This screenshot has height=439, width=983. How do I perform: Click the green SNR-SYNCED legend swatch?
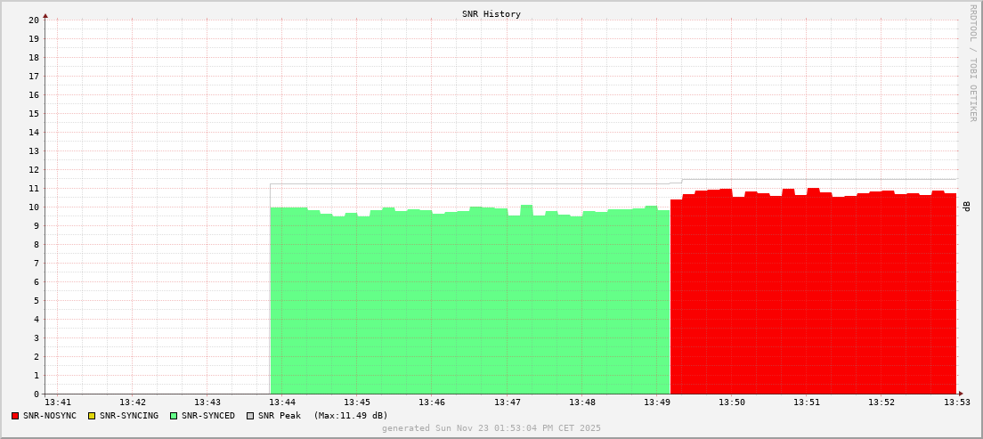pos(174,416)
